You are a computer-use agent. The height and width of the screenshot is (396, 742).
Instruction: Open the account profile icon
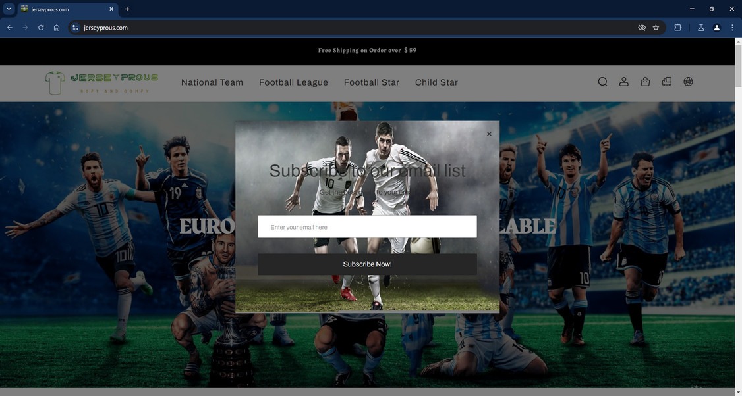coord(623,82)
